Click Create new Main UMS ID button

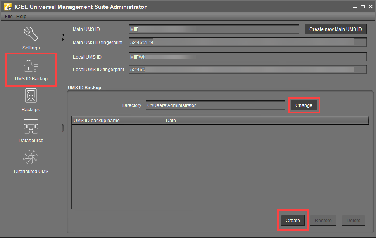click(x=335, y=29)
